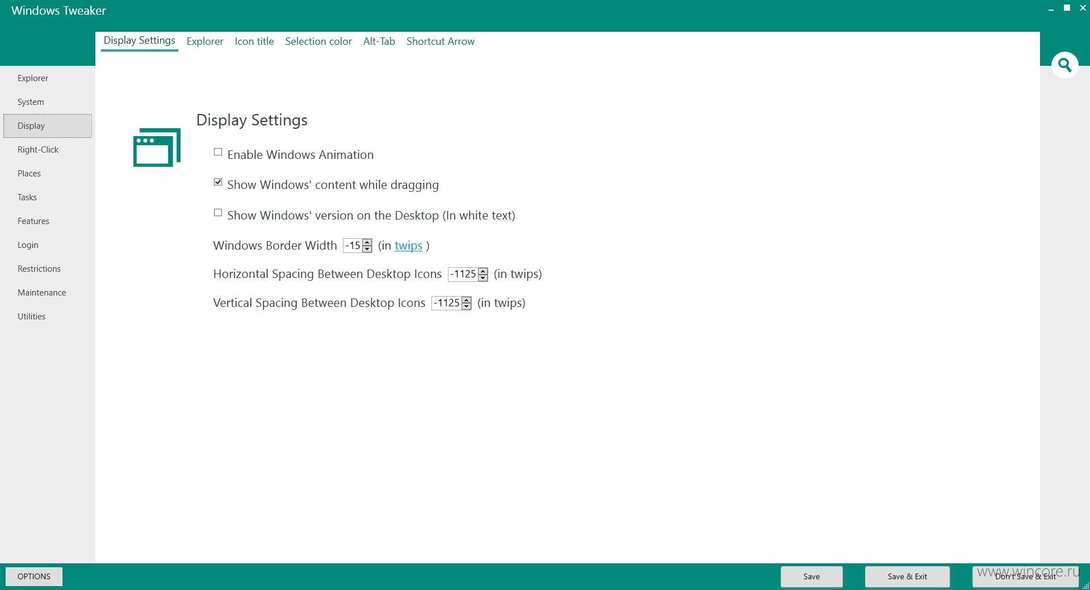Click the OPTIONS button
This screenshot has width=1090, height=590.
point(34,576)
